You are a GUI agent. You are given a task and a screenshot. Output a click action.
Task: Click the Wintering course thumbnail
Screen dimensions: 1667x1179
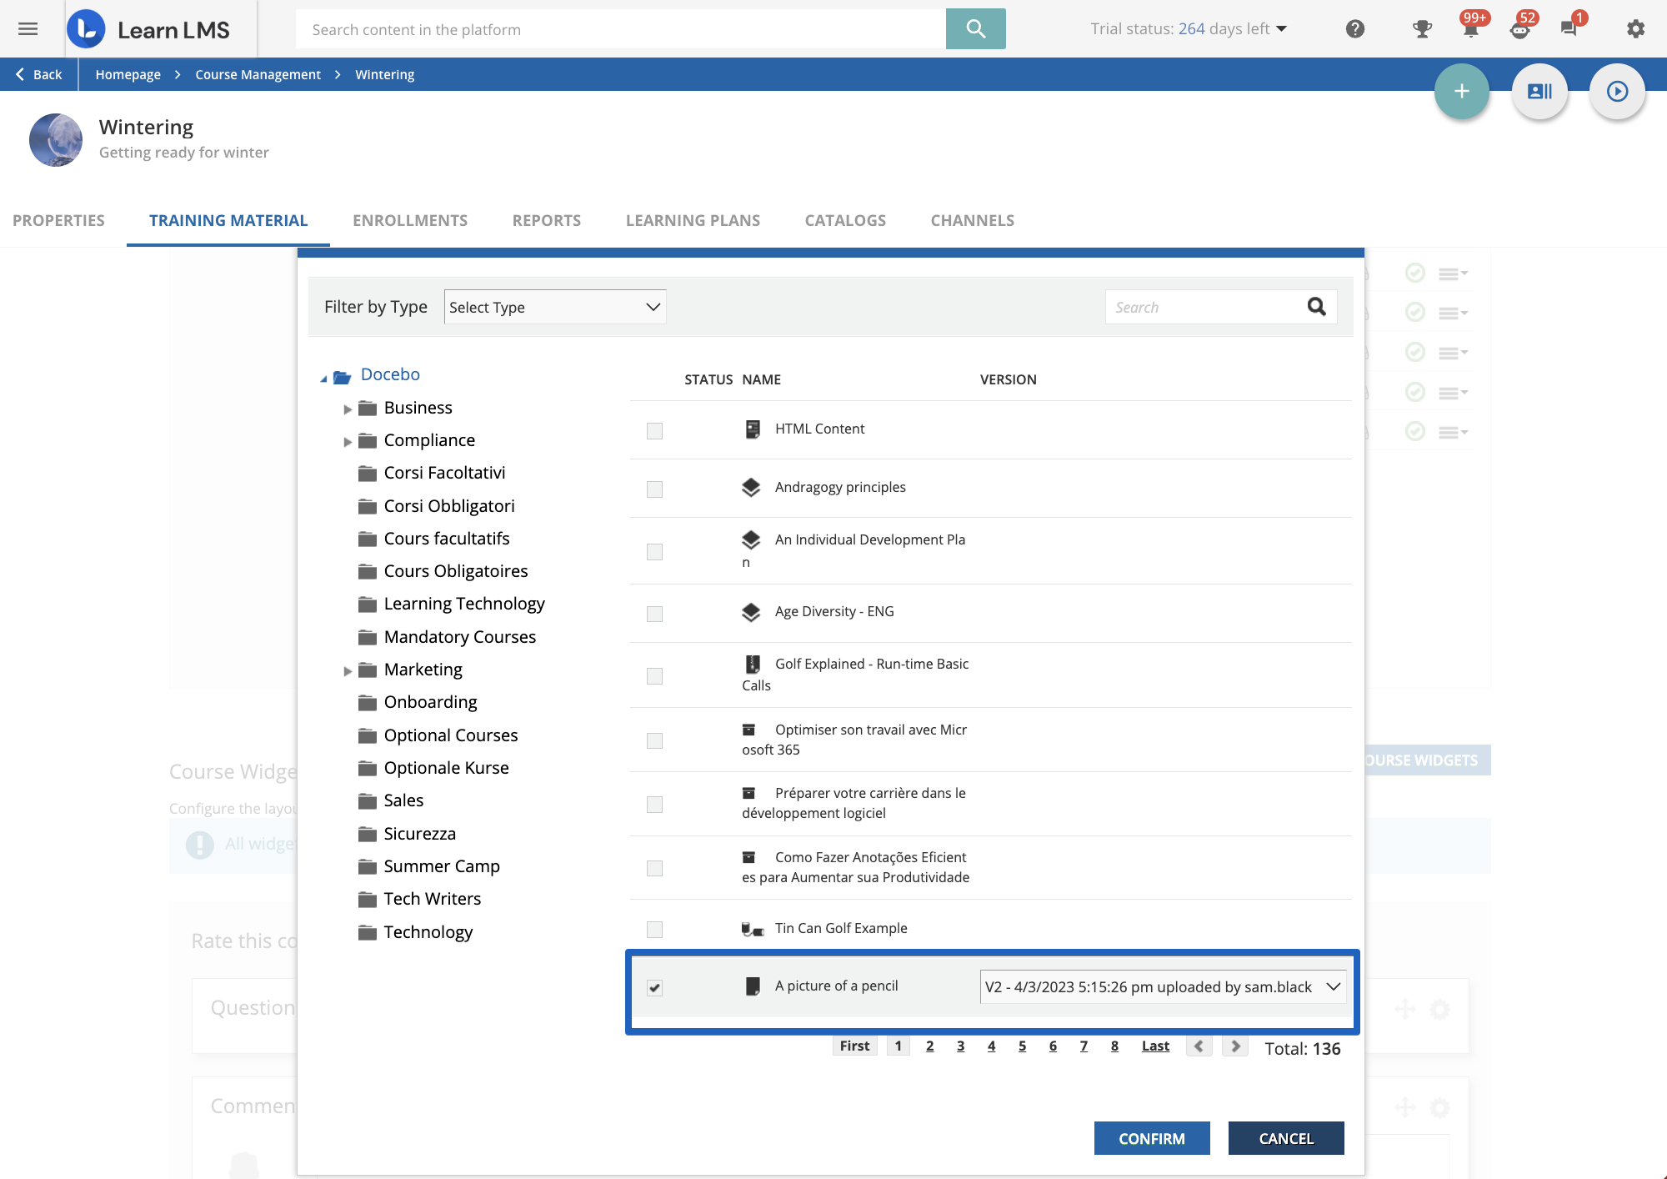(x=56, y=139)
